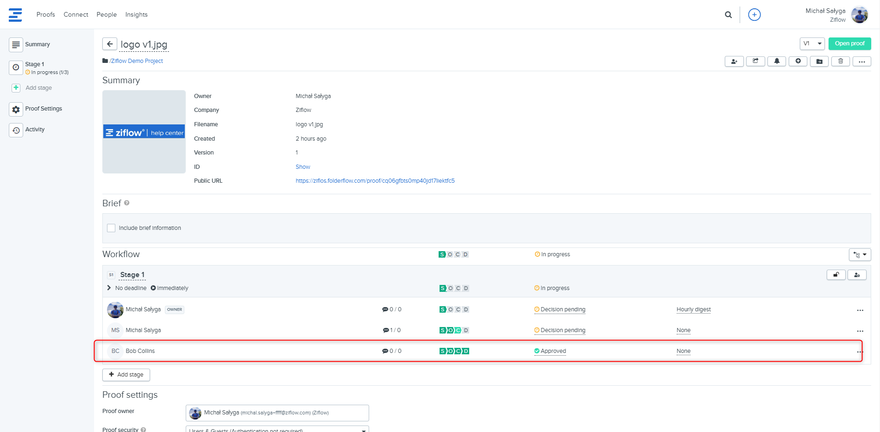This screenshot has width=880, height=432.
Task: Click the bell notification icon
Action: 777,61
